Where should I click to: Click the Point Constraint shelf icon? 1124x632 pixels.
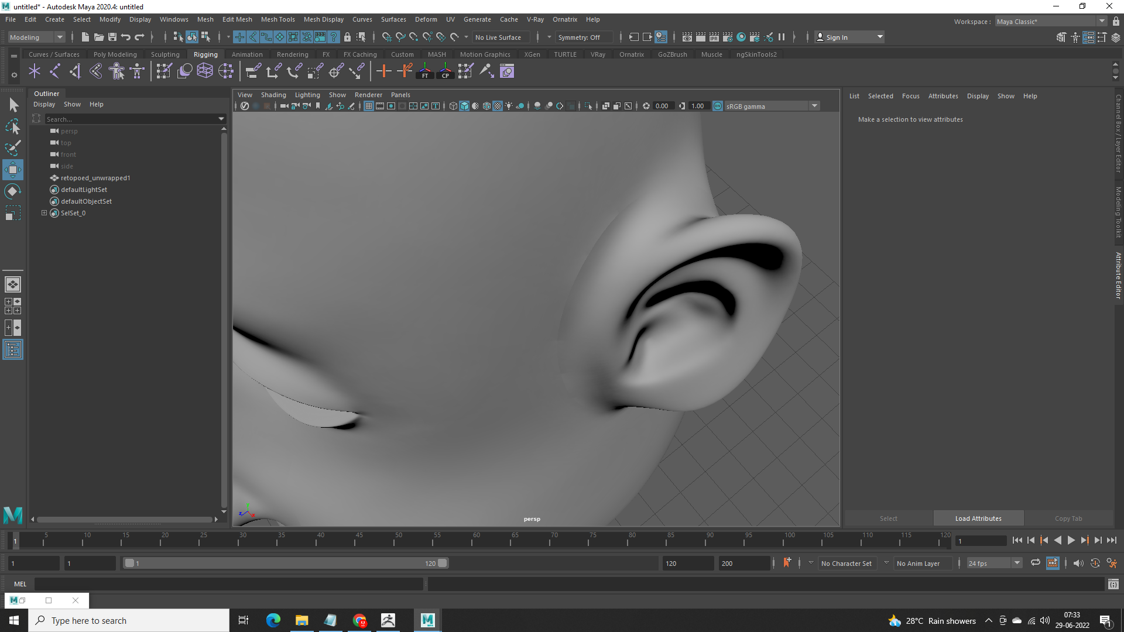pyautogui.click(x=273, y=71)
